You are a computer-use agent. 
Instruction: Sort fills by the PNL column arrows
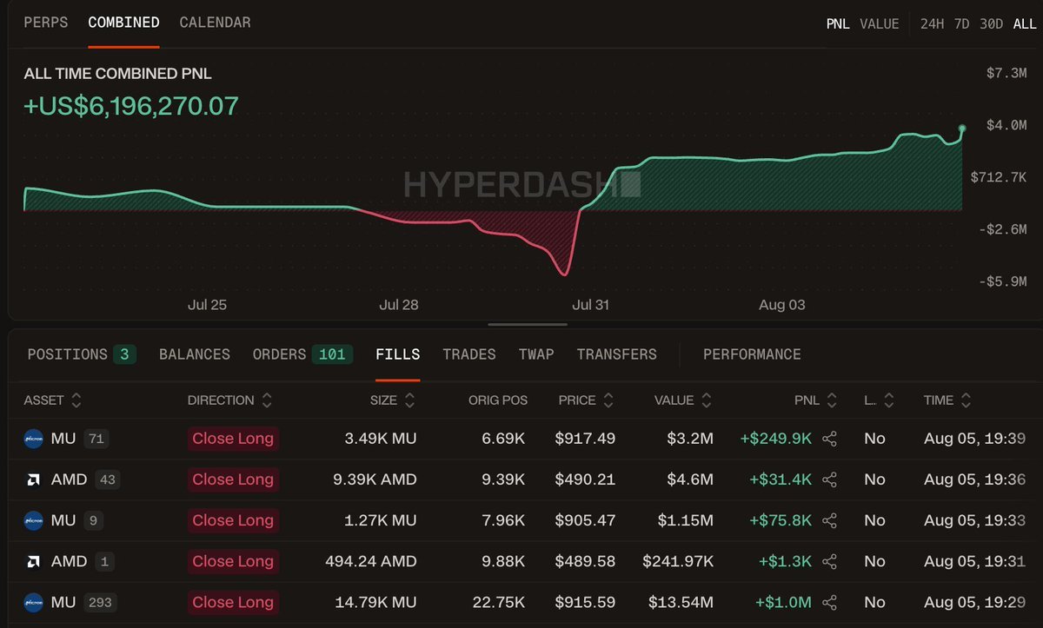click(x=832, y=400)
